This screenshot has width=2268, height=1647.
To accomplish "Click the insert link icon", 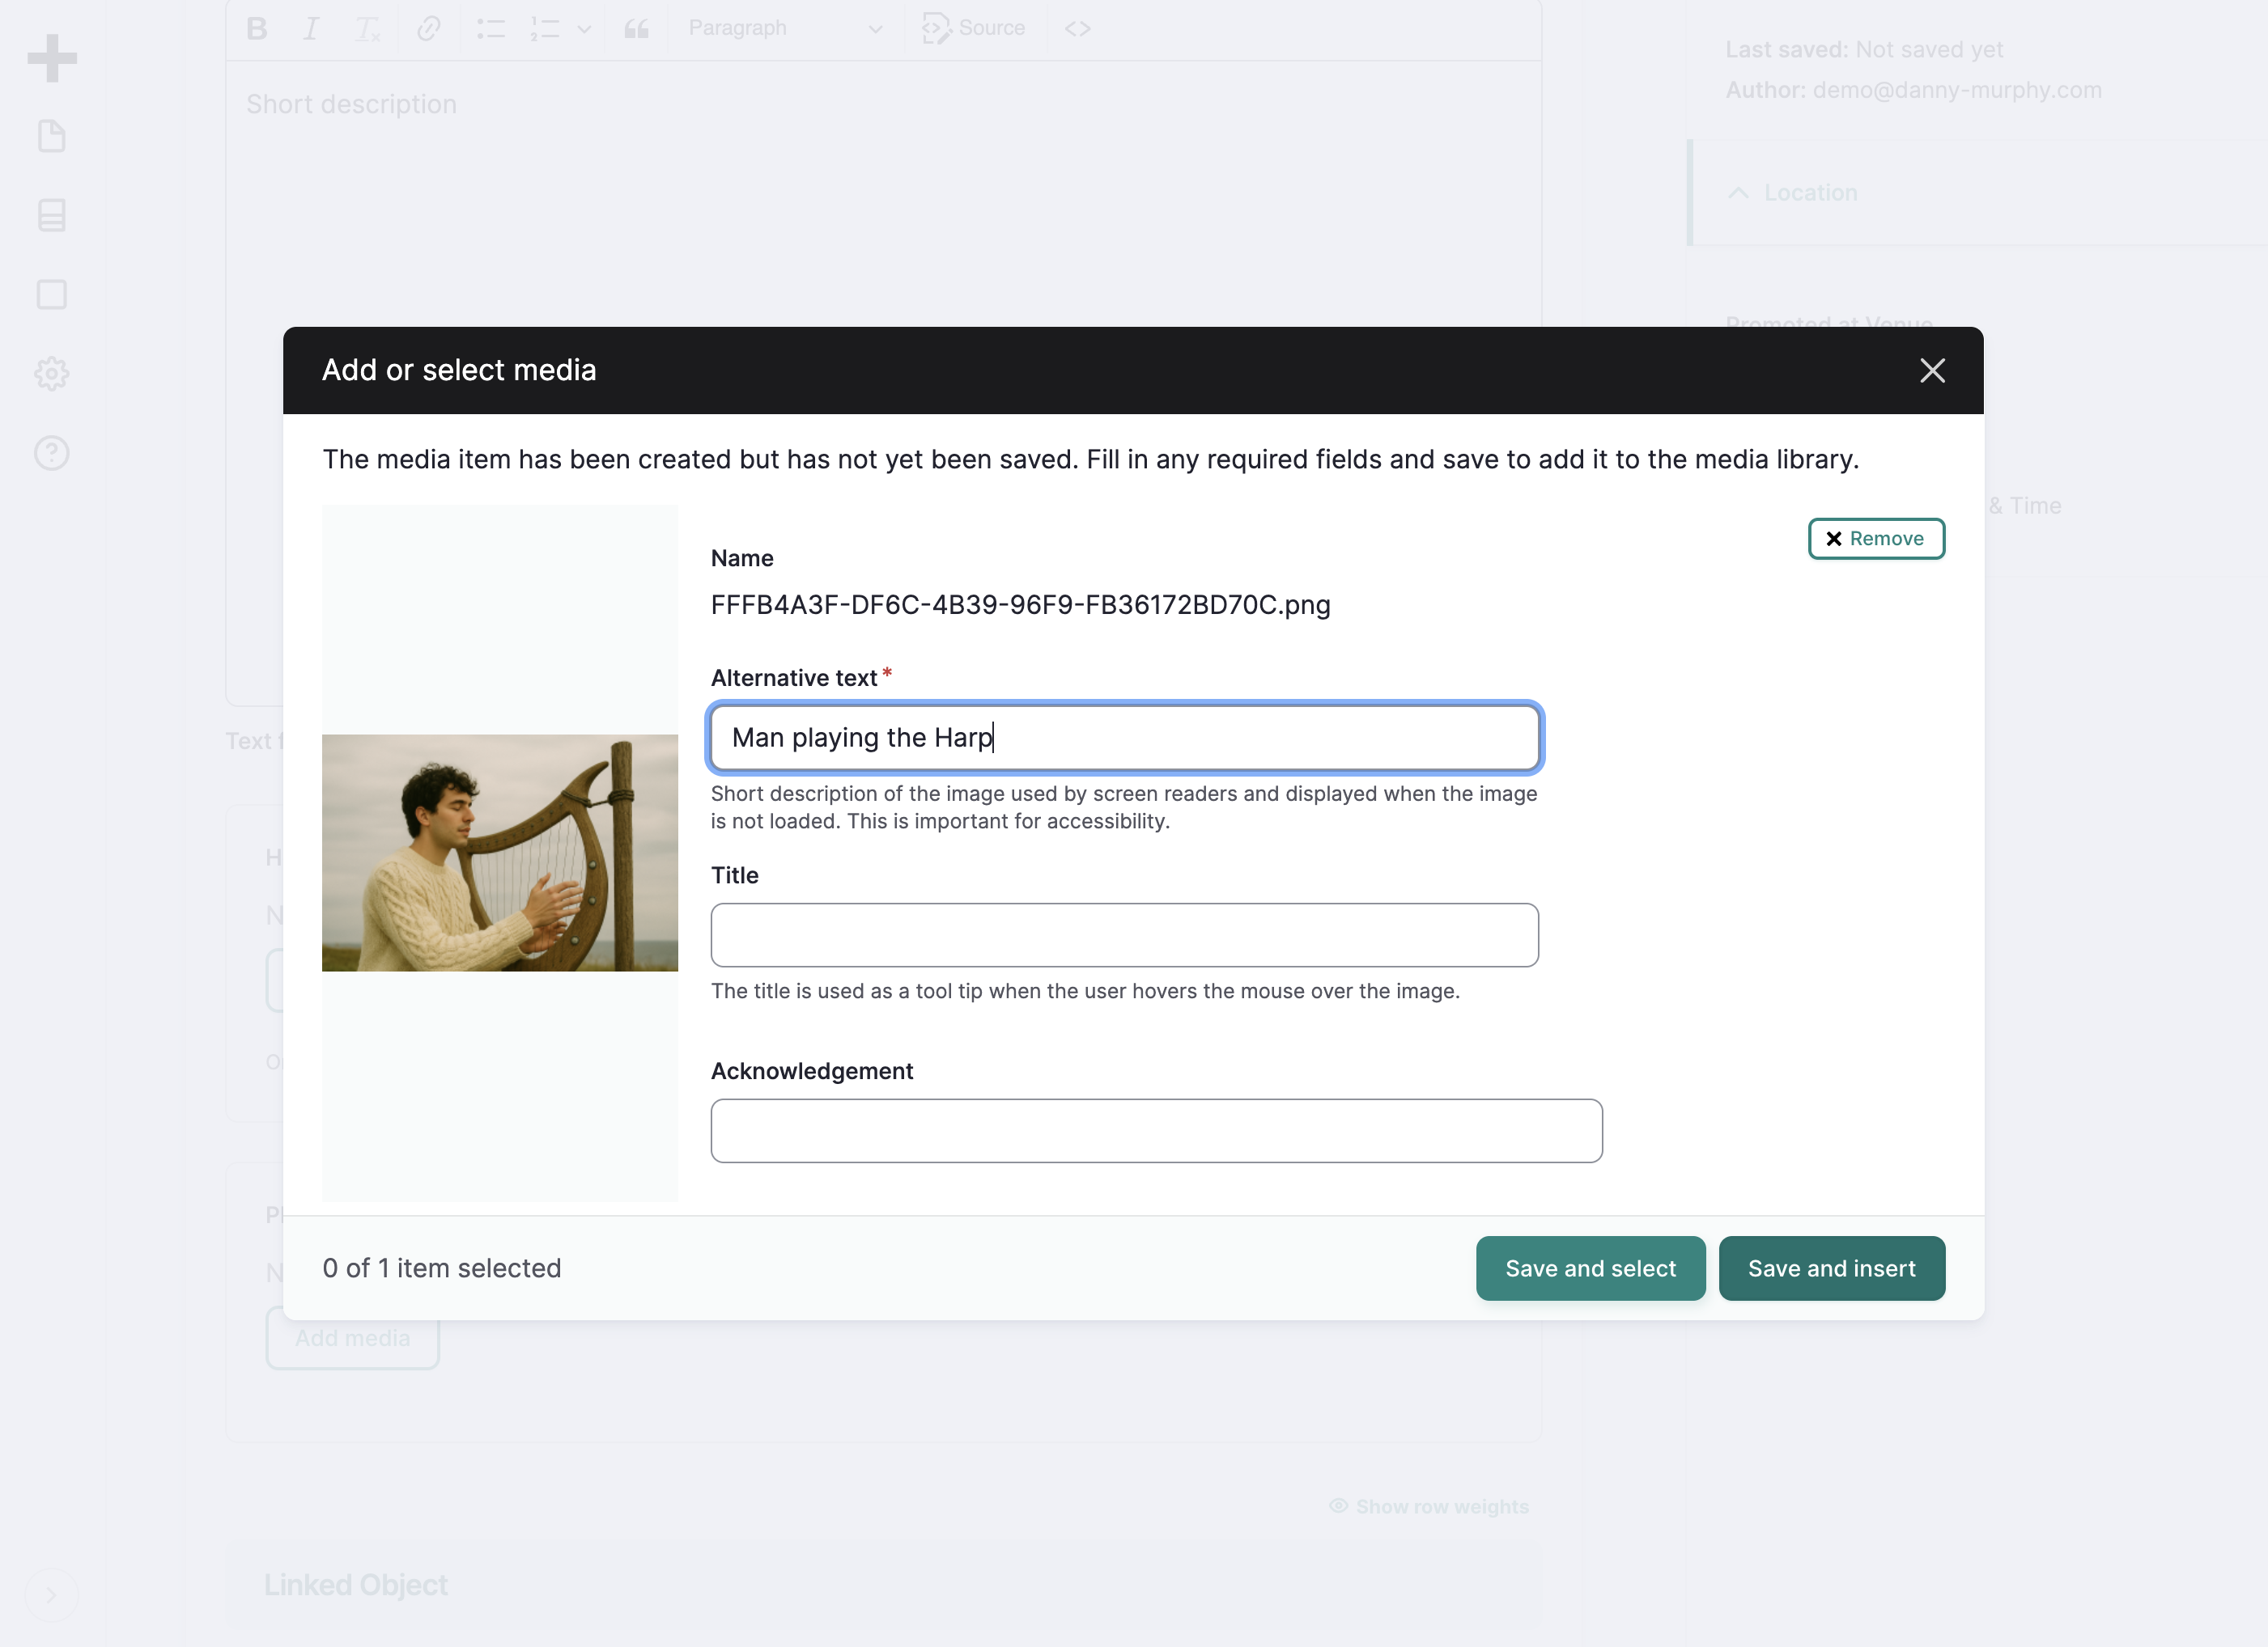I will click(428, 29).
